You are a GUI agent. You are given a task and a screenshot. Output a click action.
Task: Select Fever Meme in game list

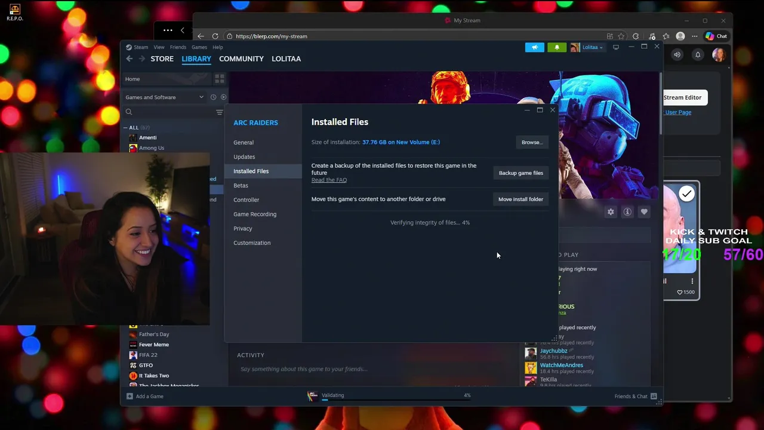pos(154,345)
